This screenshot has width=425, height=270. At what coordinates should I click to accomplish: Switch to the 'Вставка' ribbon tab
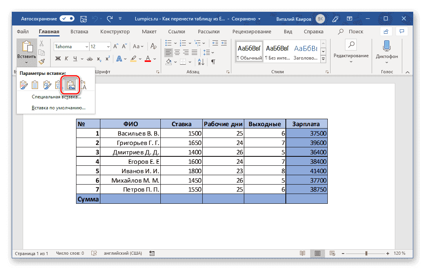[x=79, y=31]
